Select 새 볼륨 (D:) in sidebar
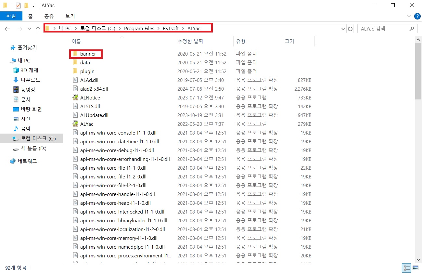This screenshot has height=273, width=422. (x=30, y=148)
